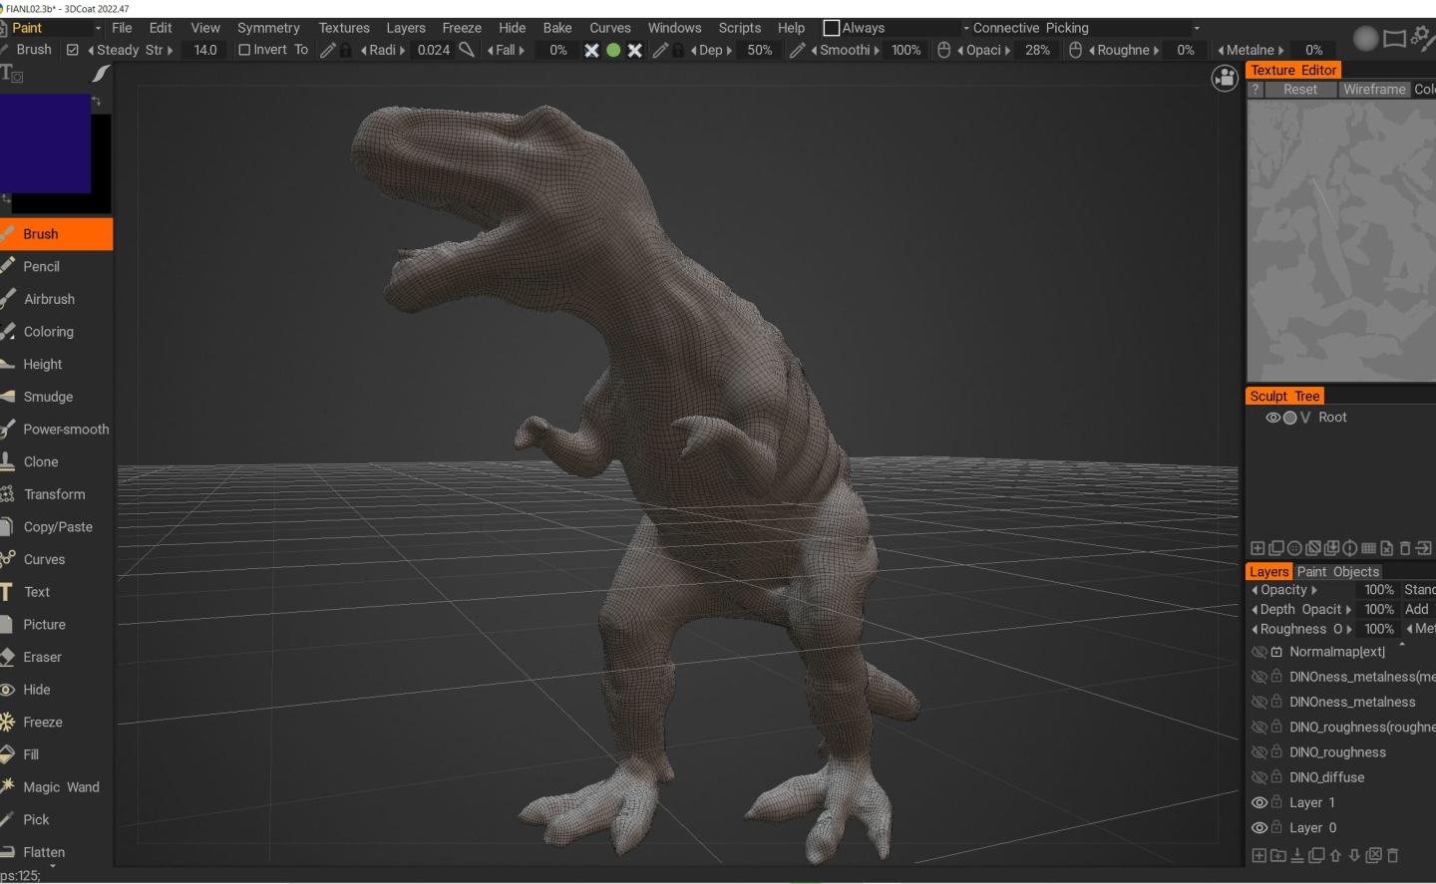Image resolution: width=1436 pixels, height=884 pixels.
Task: Click the Wireframe button in Texture Editor
Action: [1374, 90]
